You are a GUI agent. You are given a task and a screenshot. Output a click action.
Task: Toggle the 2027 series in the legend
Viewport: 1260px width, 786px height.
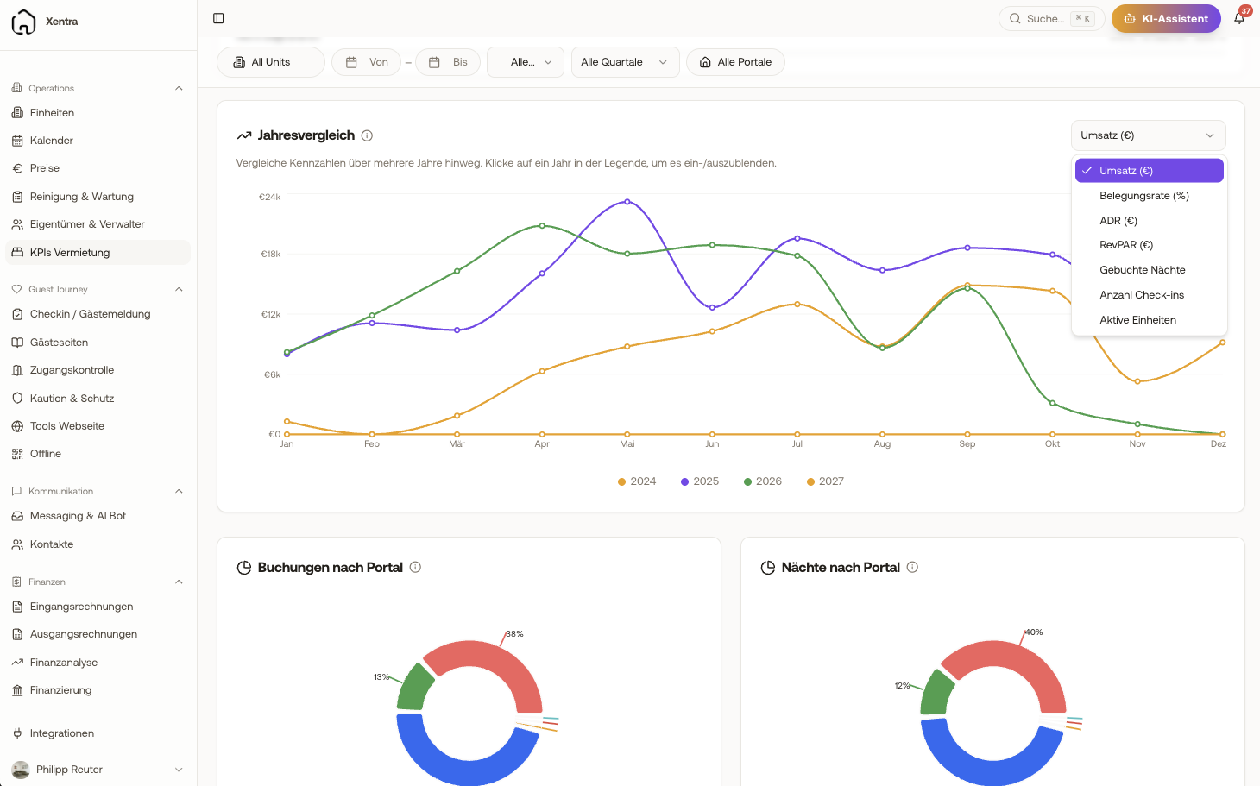(825, 481)
